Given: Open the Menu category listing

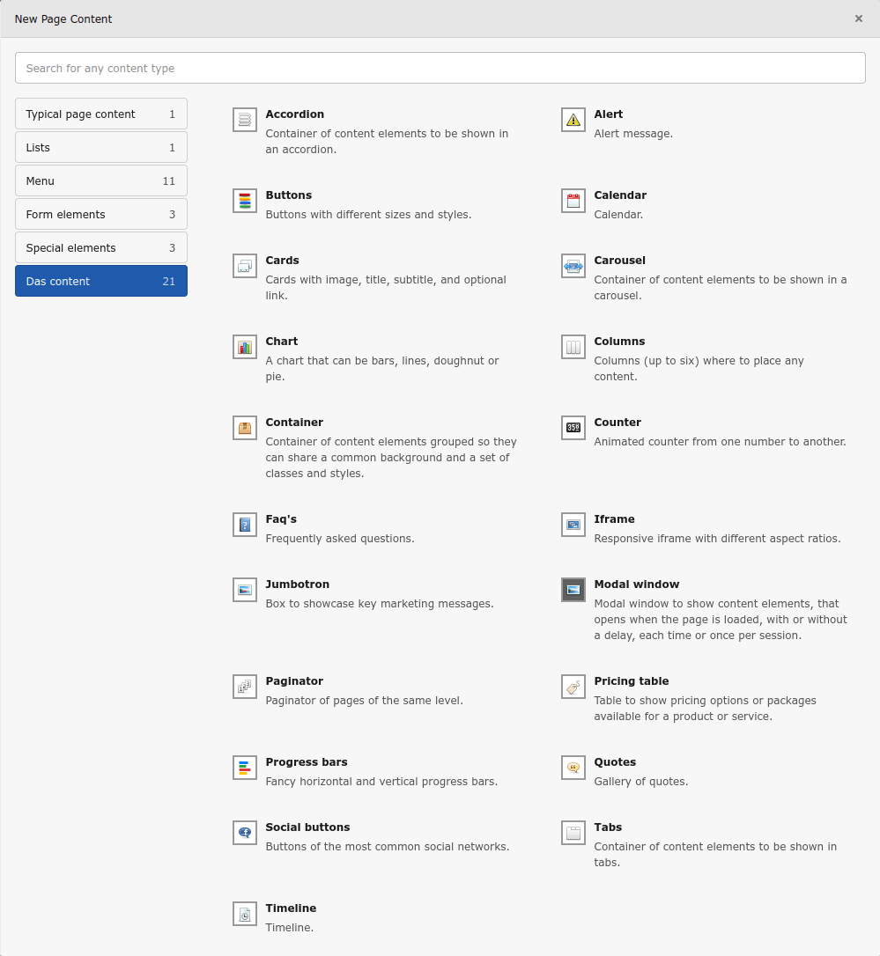Looking at the screenshot, I should (100, 180).
